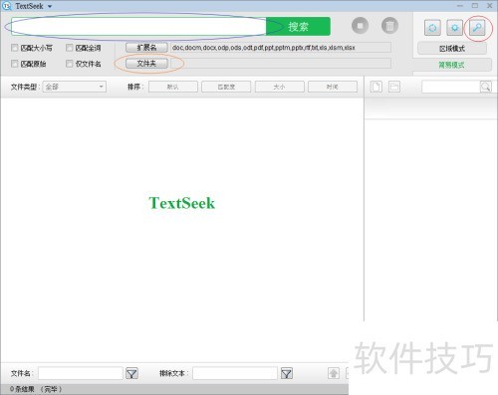Viewport: 498px width, 395px height.
Task: Minimize the TextSeek window
Action: [x=460, y=6]
